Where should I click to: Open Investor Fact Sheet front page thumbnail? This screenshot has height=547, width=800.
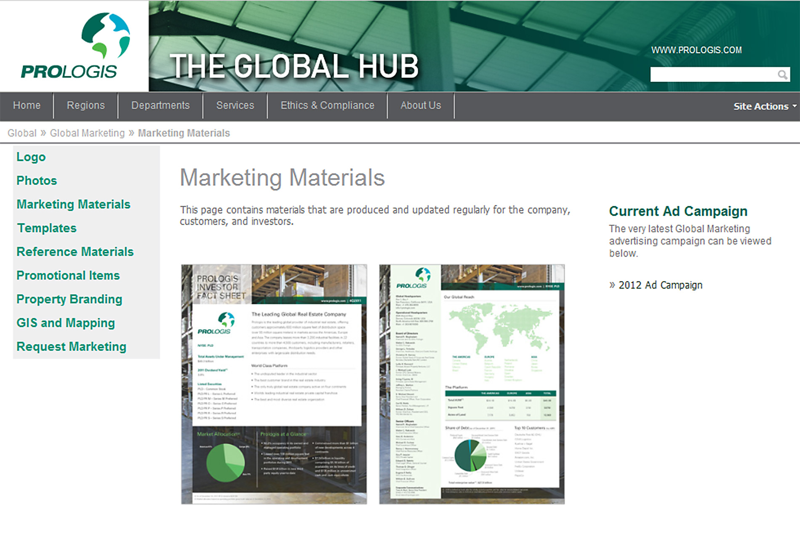(274, 384)
